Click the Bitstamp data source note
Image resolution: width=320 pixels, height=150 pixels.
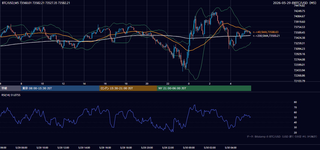(282, 137)
